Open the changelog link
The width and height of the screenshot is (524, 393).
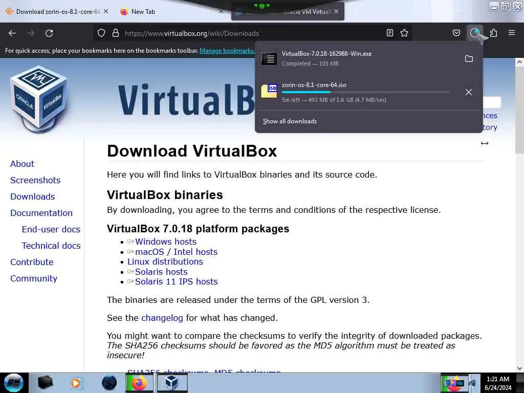pos(162,318)
